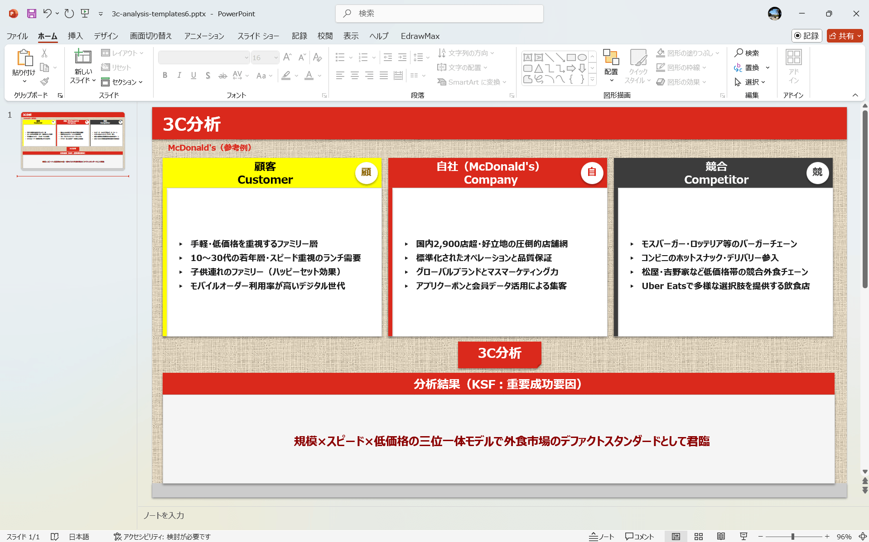Toggle Italic formatting
869x542 pixels.
(x=179, y=76)
